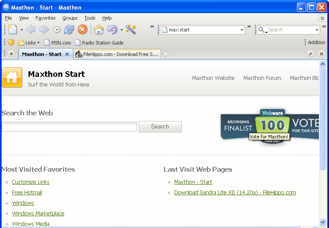Click the wrench icon on the tab bar
Viewport: 329px width, 228px height.
pos(310,54)
